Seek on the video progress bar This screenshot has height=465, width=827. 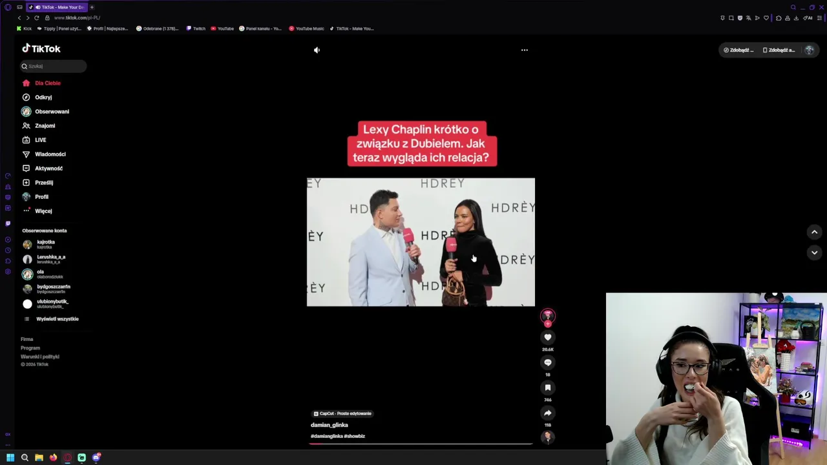pos(421,444)
